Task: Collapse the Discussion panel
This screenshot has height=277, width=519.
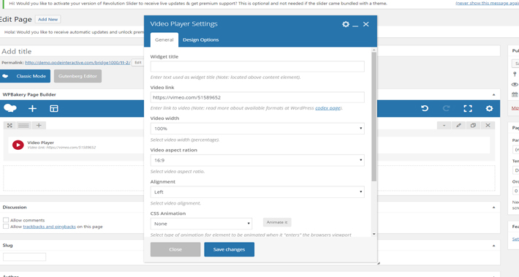Action: pos(493,208)
